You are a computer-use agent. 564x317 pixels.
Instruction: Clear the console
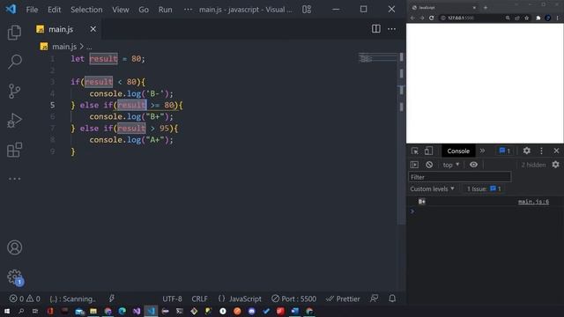[429, 165]
